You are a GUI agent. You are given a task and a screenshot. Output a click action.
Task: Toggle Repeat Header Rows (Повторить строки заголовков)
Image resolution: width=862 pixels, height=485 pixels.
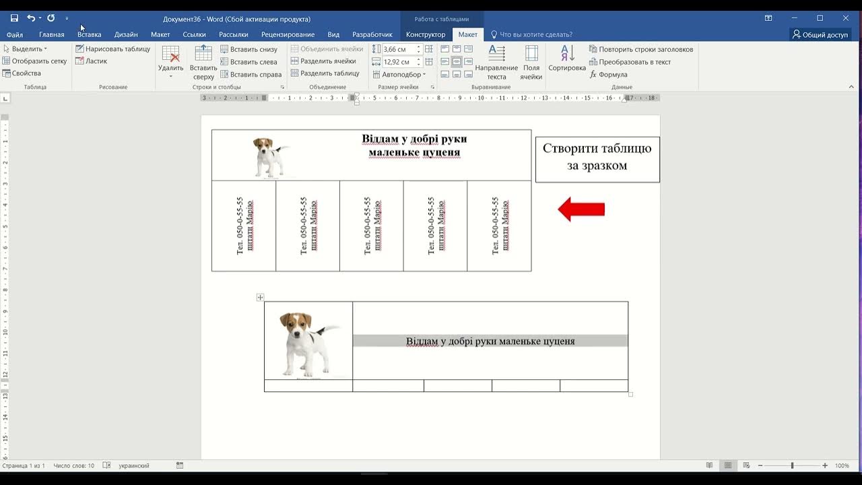(x=641, y=49)
